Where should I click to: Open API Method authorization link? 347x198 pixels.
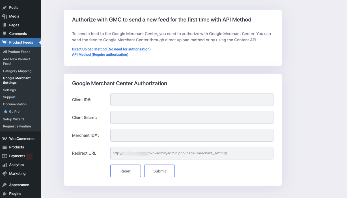point(100,55)
